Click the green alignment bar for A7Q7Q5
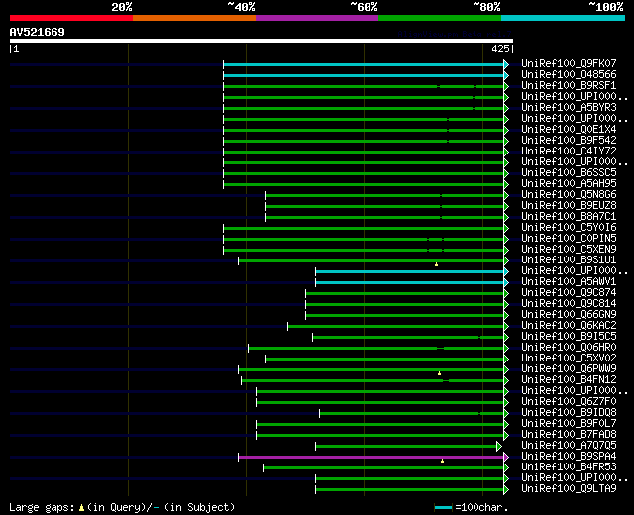The height and width of the screenshot is (515, 634). 406,447
